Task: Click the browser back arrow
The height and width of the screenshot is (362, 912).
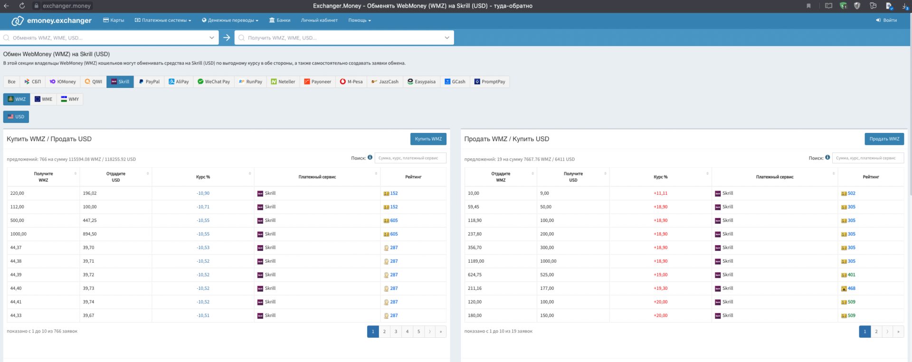Action: point(7,6)
